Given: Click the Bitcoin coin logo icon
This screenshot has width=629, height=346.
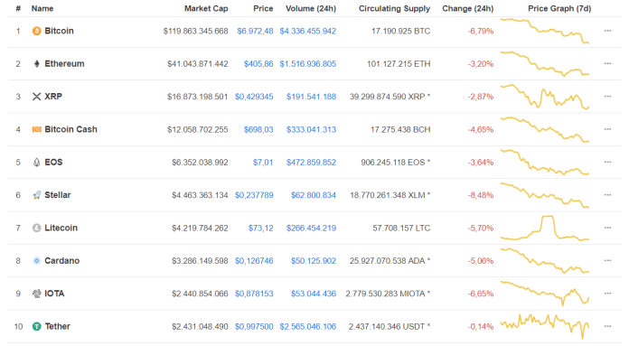Looking at the screenshot, I should 36,31.
